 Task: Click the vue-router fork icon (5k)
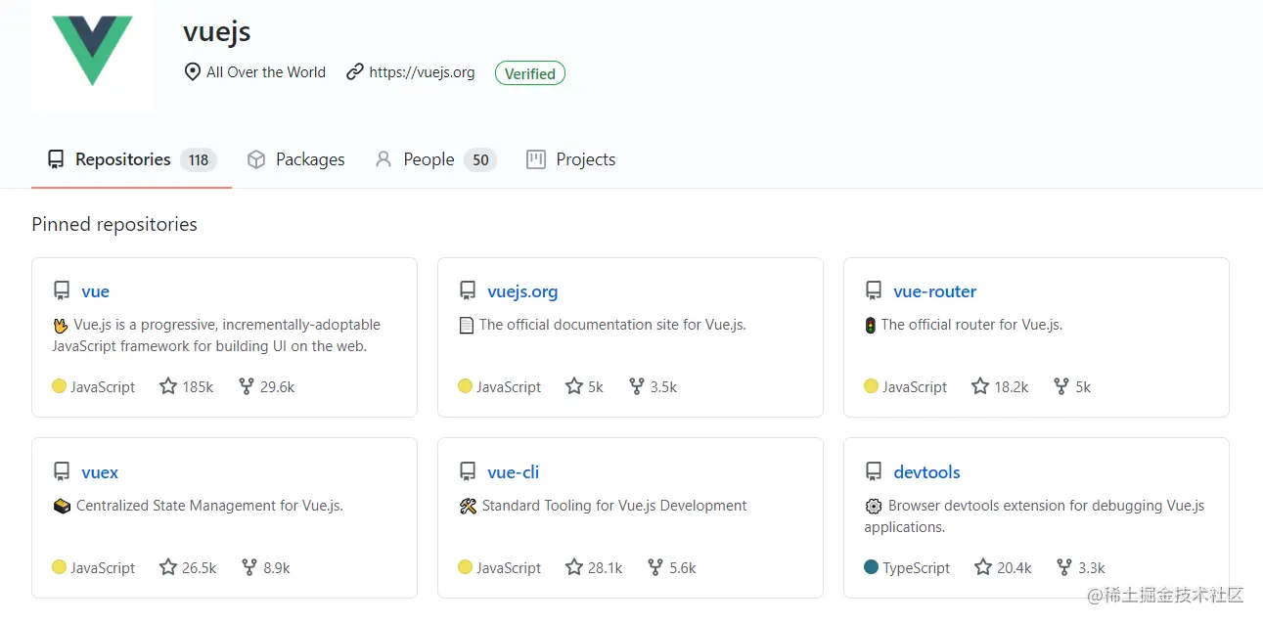point(1061,386)
